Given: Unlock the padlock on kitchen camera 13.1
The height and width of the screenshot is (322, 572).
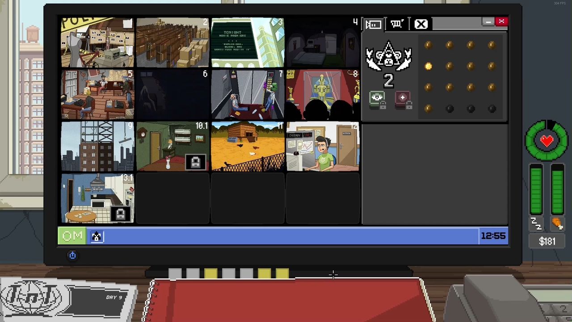Looking at the screenshot, I should coord(121,214).
